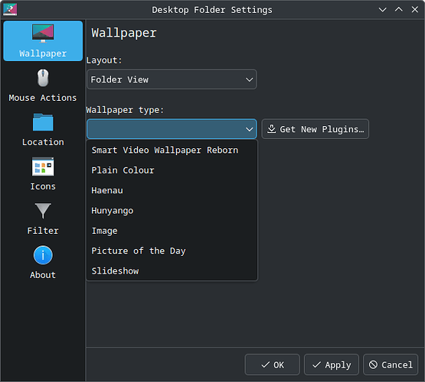The height and width of the screenshot is (382, 425).
Task: Click the Cancel button
Action: pyautogui.click(x=391, y=364)
